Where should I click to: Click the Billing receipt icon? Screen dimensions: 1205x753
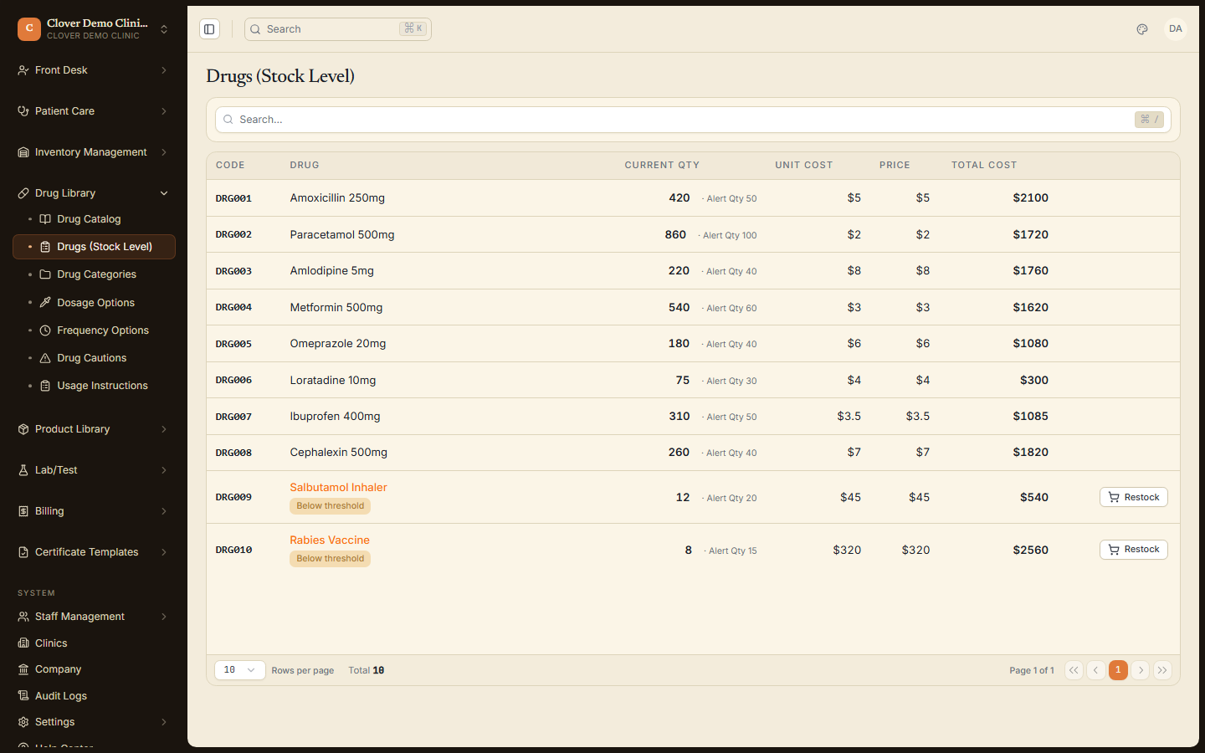tap(23, 511)
